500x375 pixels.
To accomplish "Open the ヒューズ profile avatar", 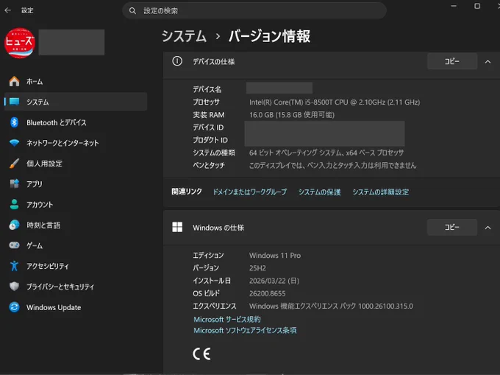I will 19,43.
